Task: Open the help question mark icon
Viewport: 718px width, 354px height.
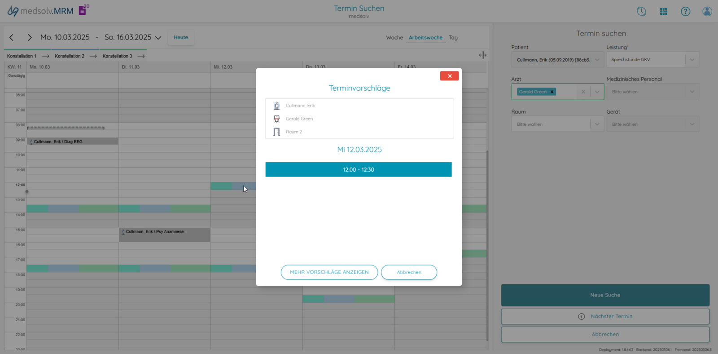Action: (686, 12)
